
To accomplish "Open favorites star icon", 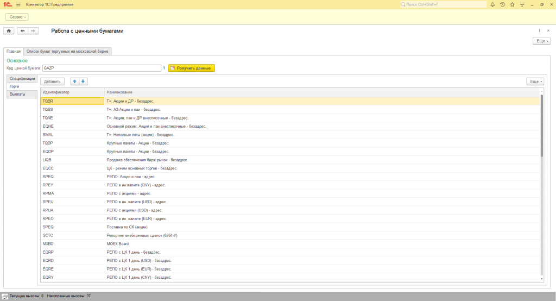I will tap(512, 4).
